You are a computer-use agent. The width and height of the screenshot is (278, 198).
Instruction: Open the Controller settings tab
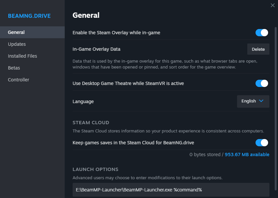click(x=18, y=80)
